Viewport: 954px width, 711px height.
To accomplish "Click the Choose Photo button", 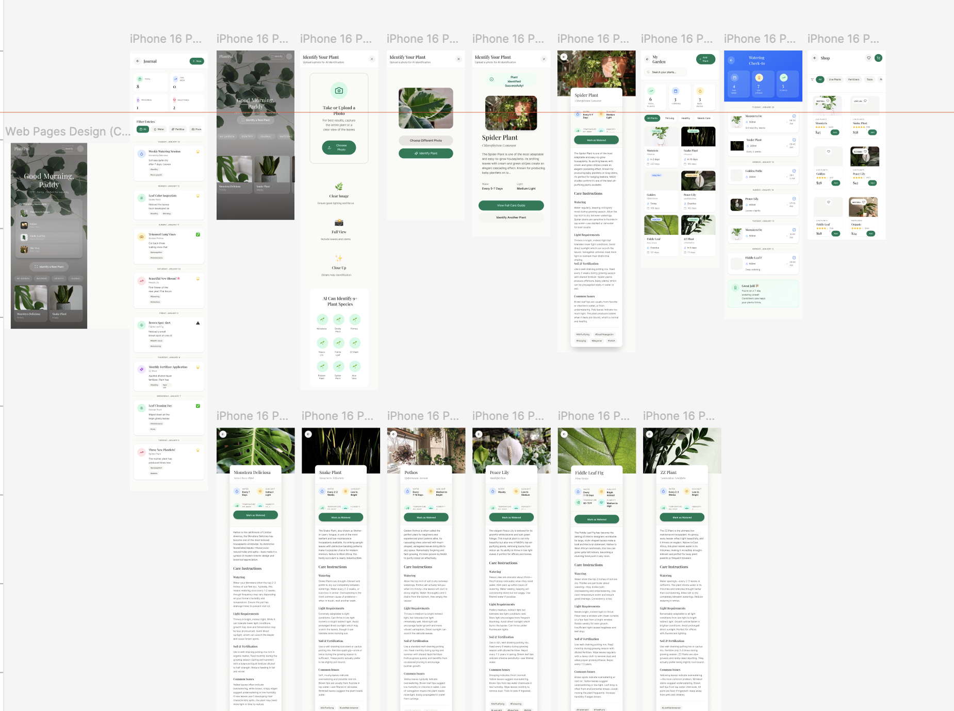I will [339, 147].
